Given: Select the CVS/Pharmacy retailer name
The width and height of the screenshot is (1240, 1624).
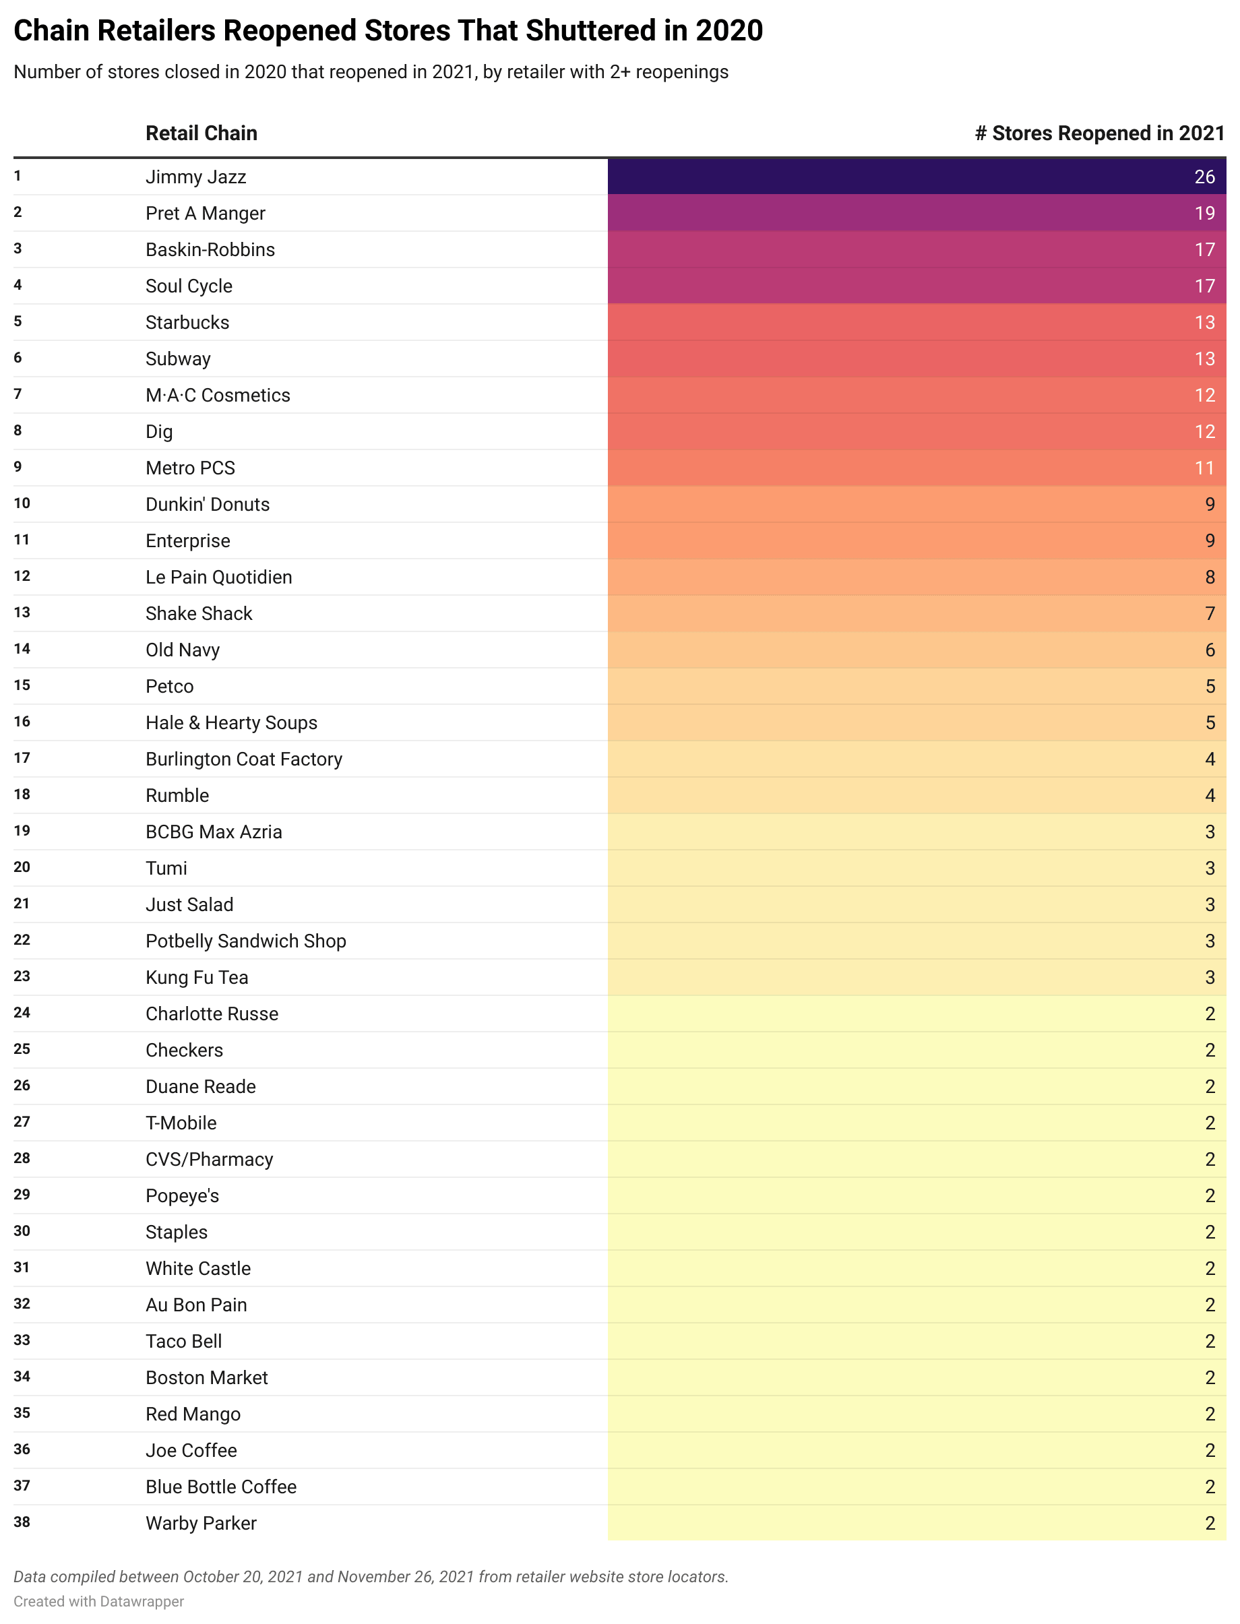Looking at the screenshot, I should click(x=209, y=1159).
